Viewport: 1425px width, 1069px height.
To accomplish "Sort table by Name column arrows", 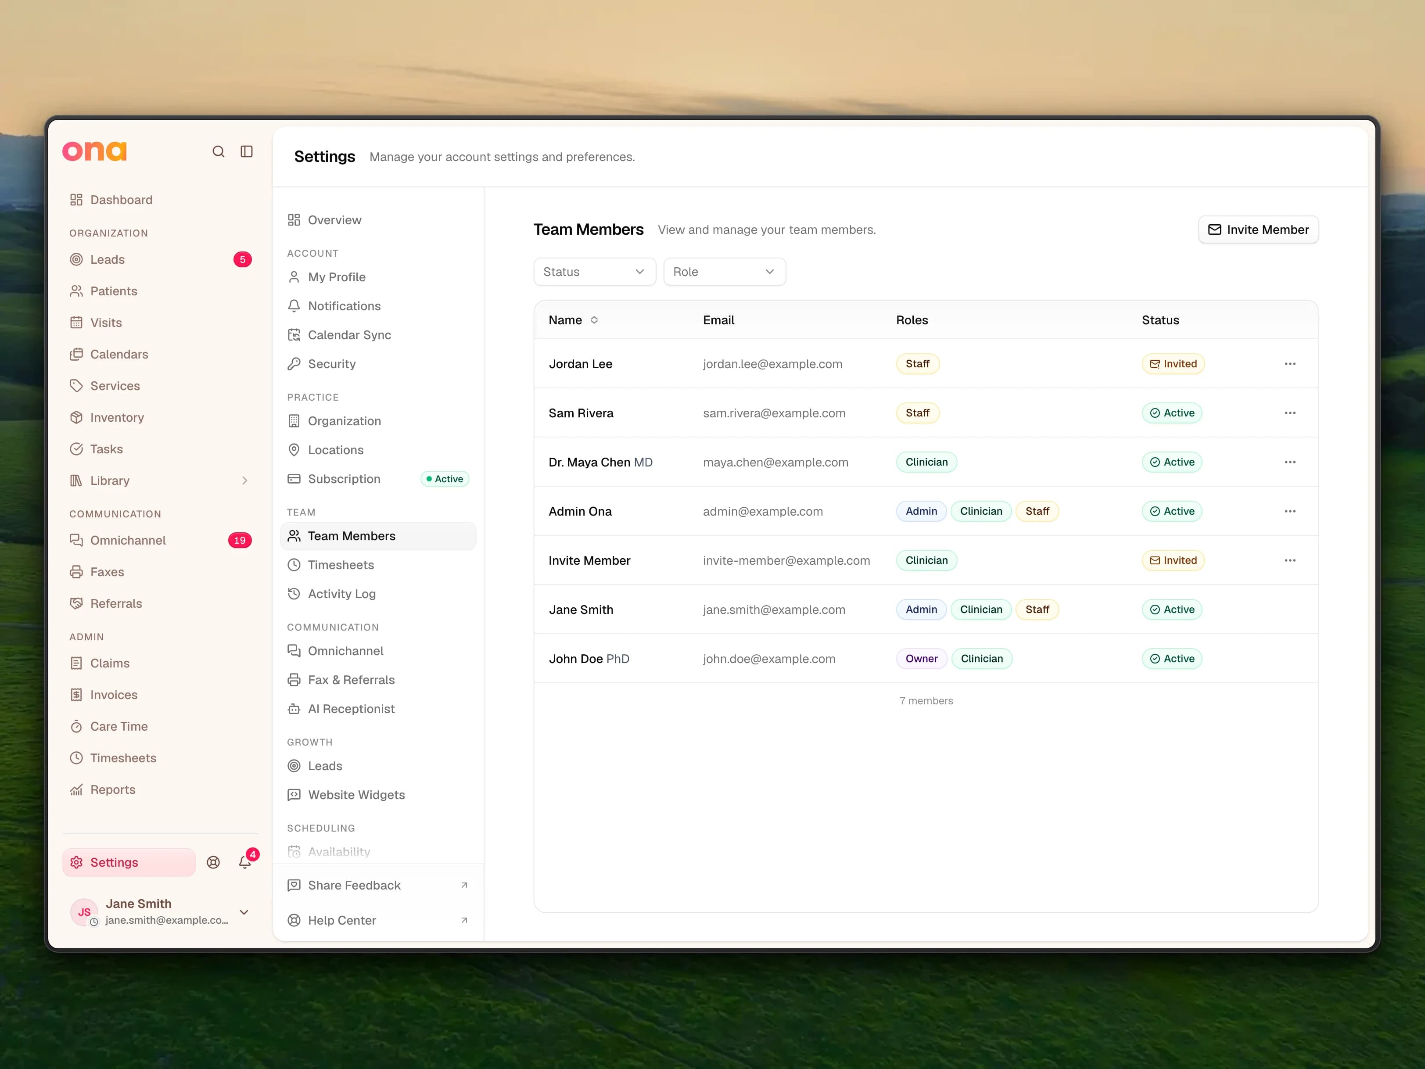I will pyautogui.click(x=594, y=320).
